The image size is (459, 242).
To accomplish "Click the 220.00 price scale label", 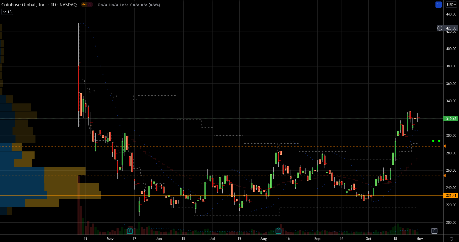I will pos(451,205).
